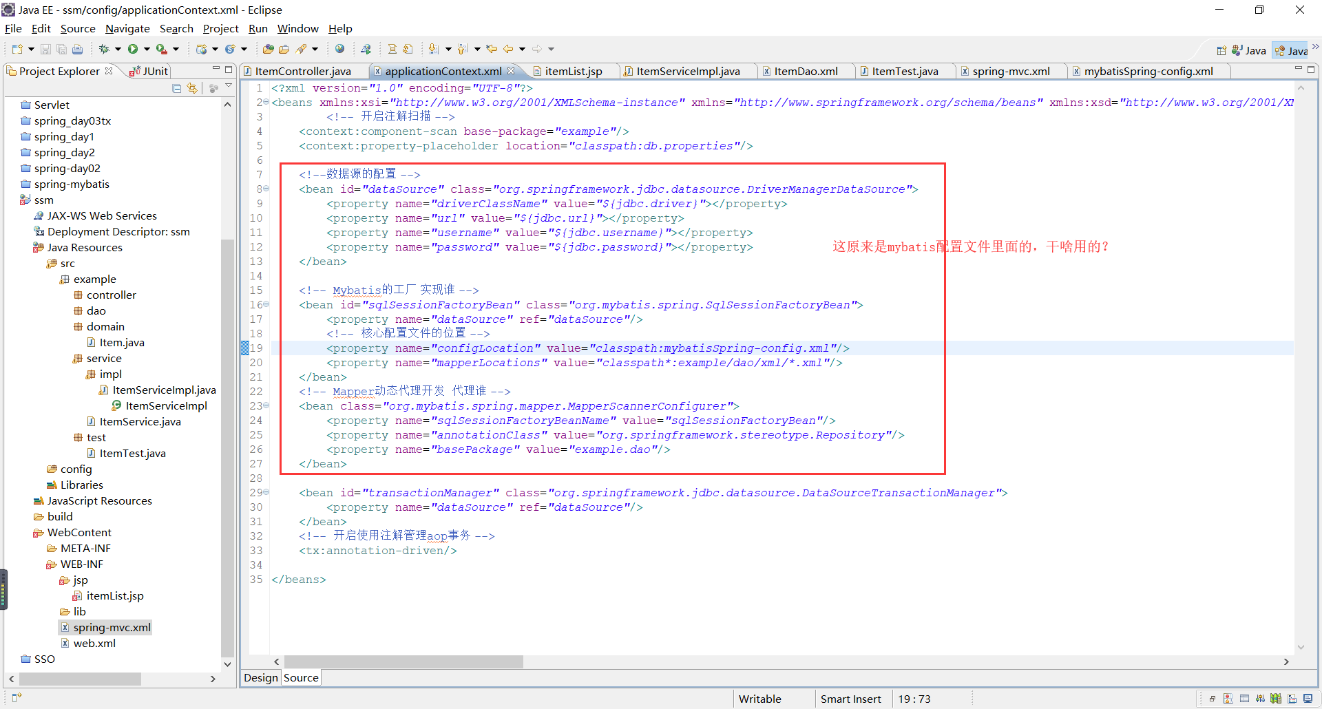Collapse the dataSource bean fold at line 8
This screenshot has height=709, width=1322.
coord(266,189)
